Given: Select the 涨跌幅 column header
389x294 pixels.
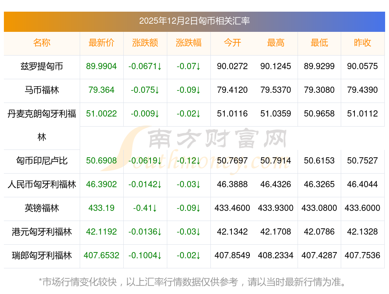Looking at the screenshot, I should coord(189,43).
